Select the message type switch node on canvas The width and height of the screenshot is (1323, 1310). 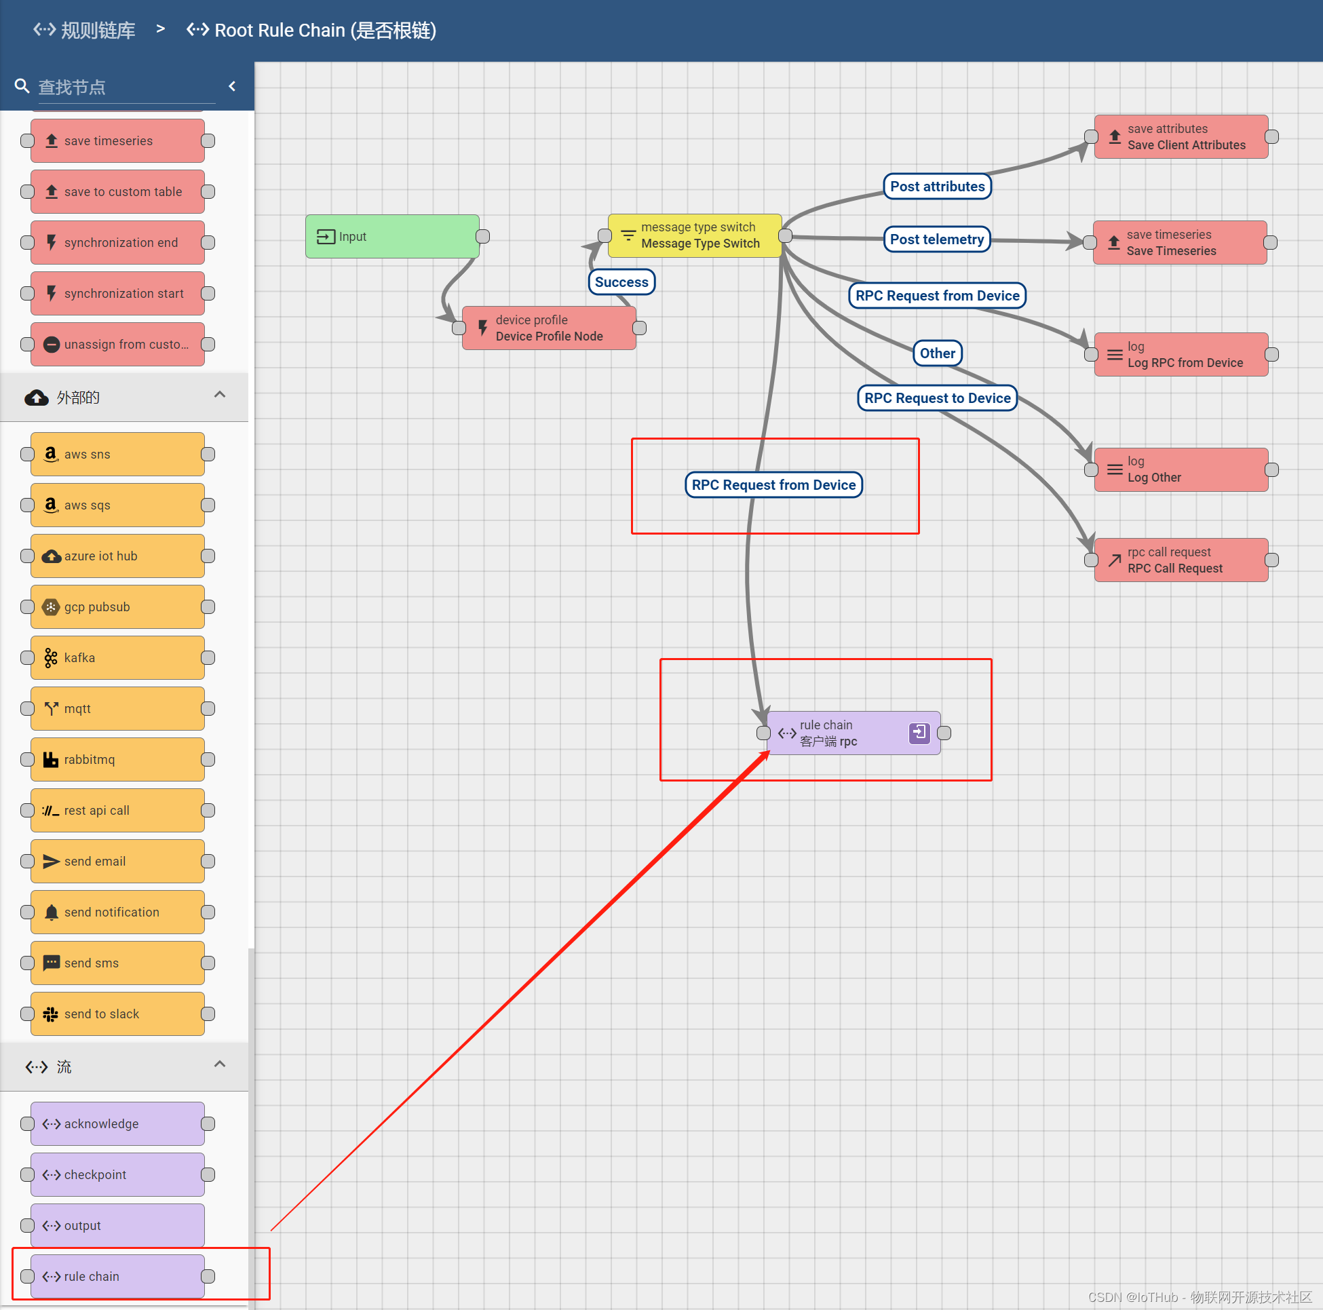click(694, 235)
